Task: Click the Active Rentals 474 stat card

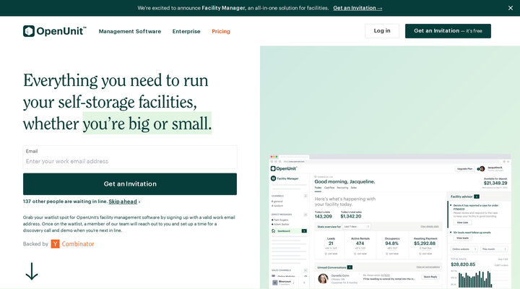Action: coord(360,246)
